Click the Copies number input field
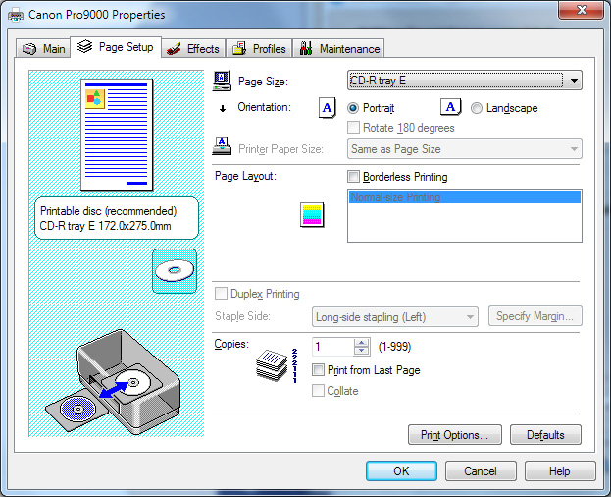Screen dimensions: 611x497 331,347
